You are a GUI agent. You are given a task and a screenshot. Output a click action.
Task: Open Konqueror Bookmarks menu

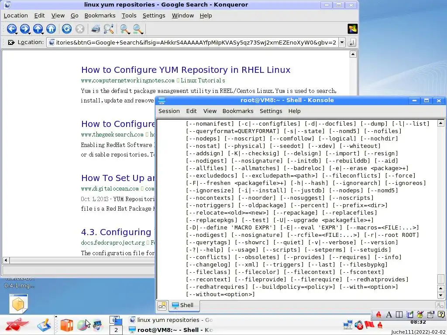[100, 16]
